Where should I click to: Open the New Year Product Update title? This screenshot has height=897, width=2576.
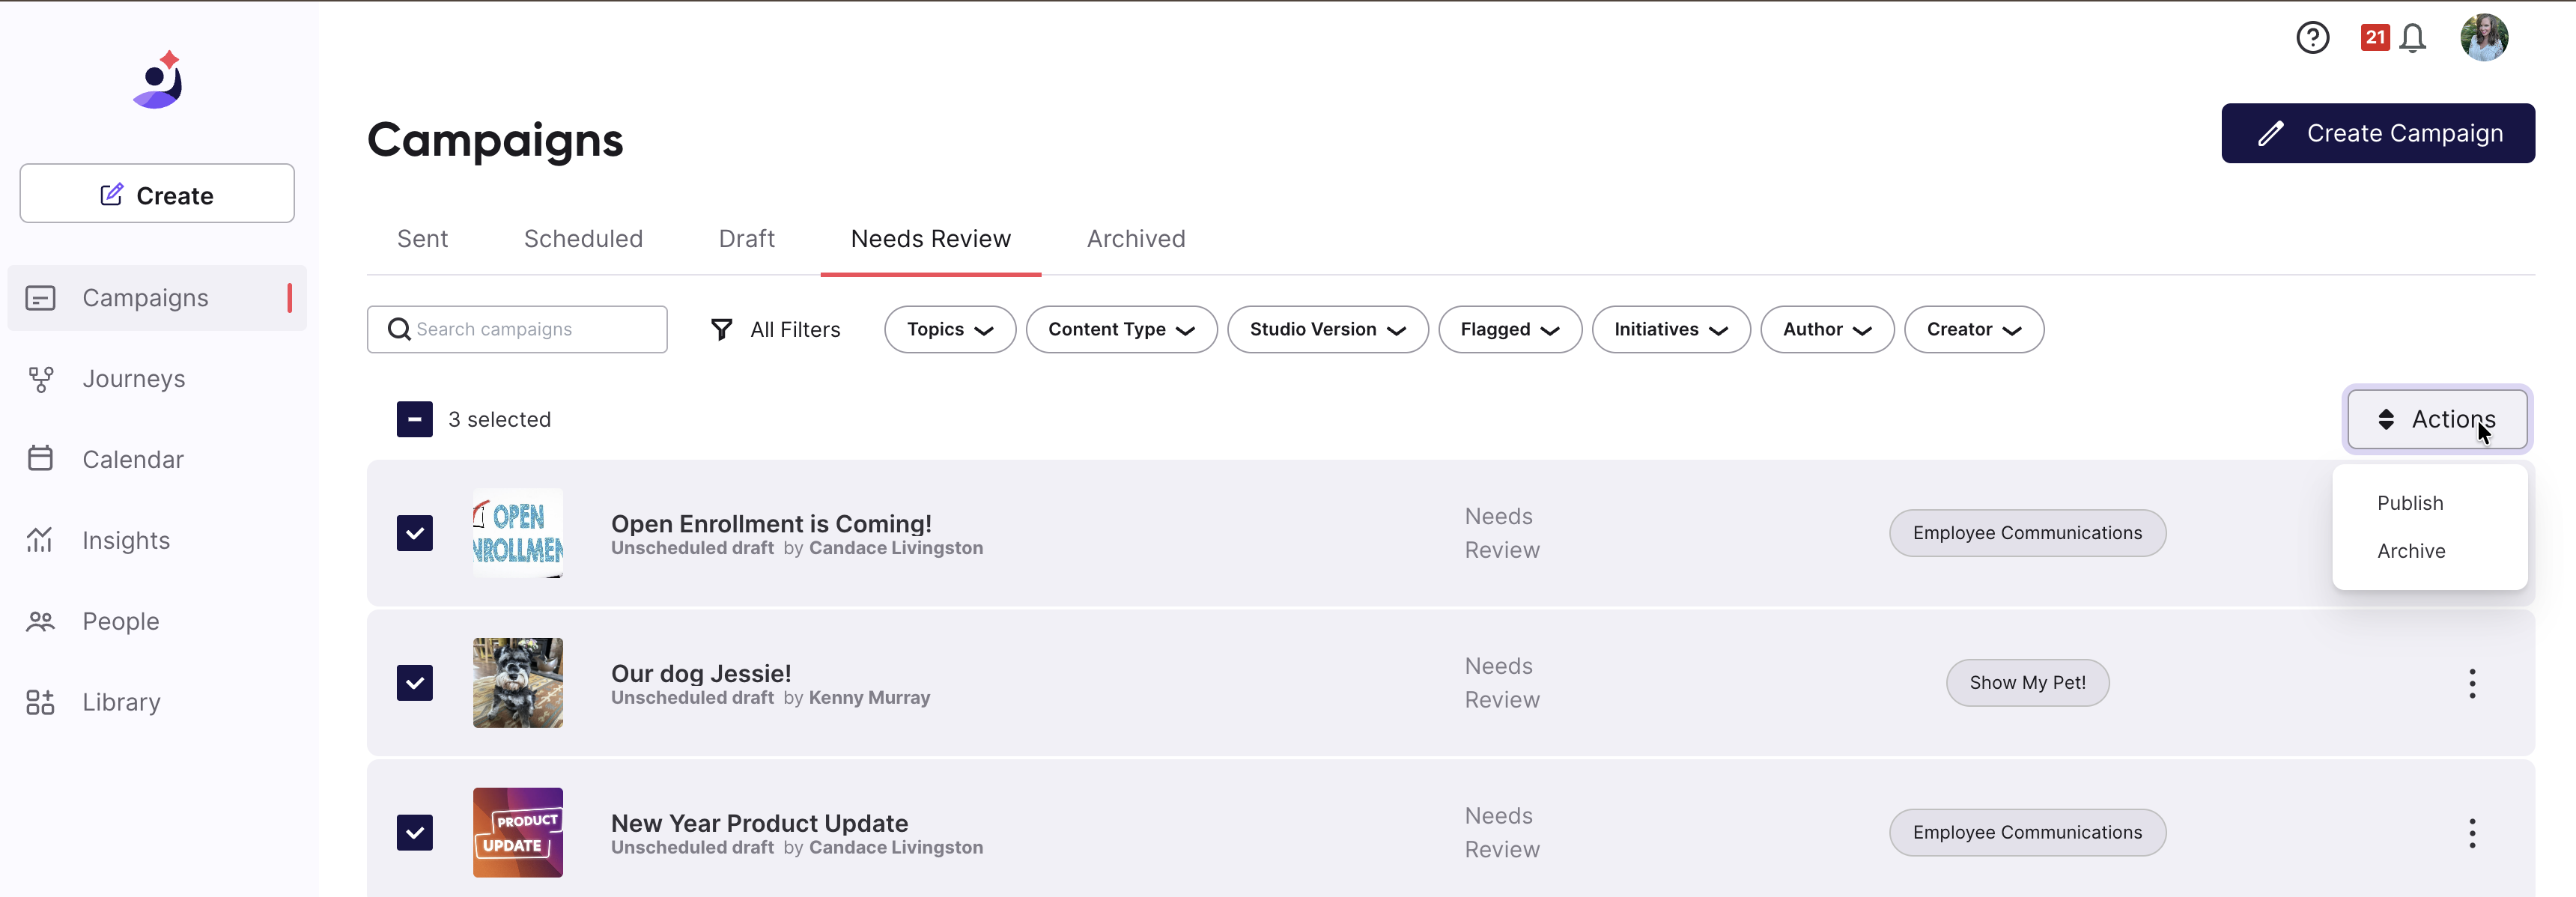pos(759,823)
